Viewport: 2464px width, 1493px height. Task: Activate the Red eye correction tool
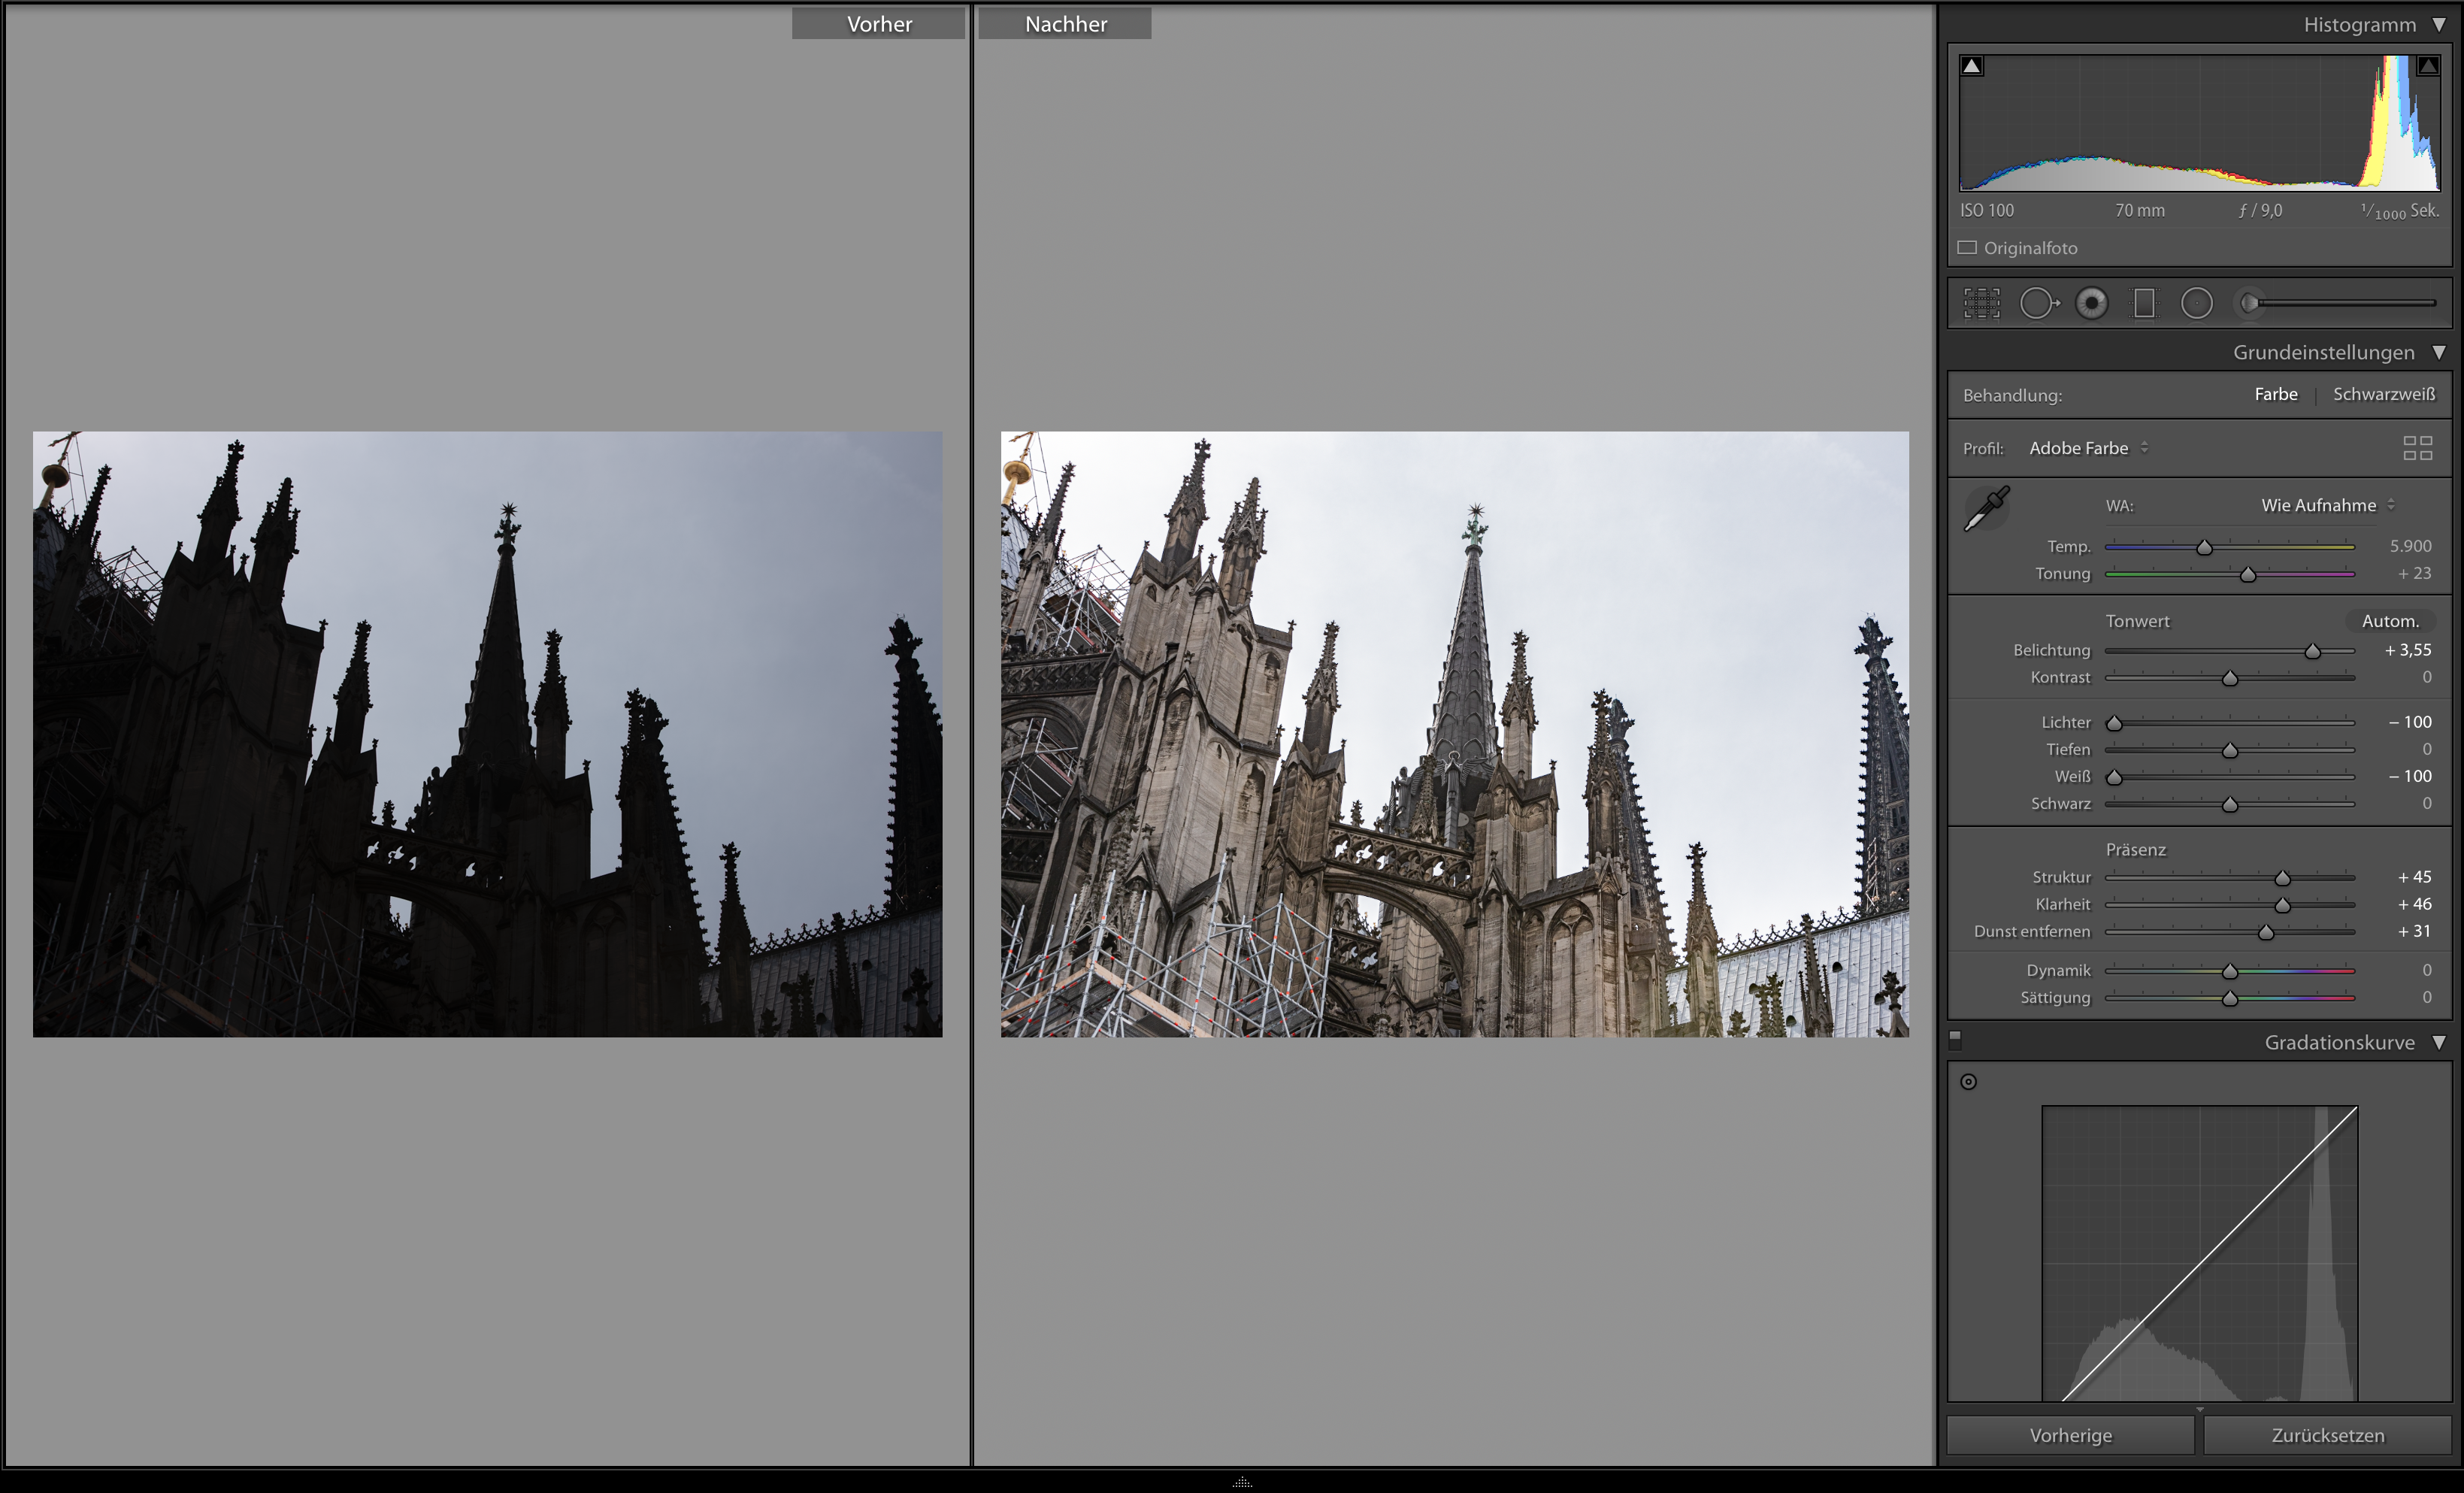(2092, 302)
